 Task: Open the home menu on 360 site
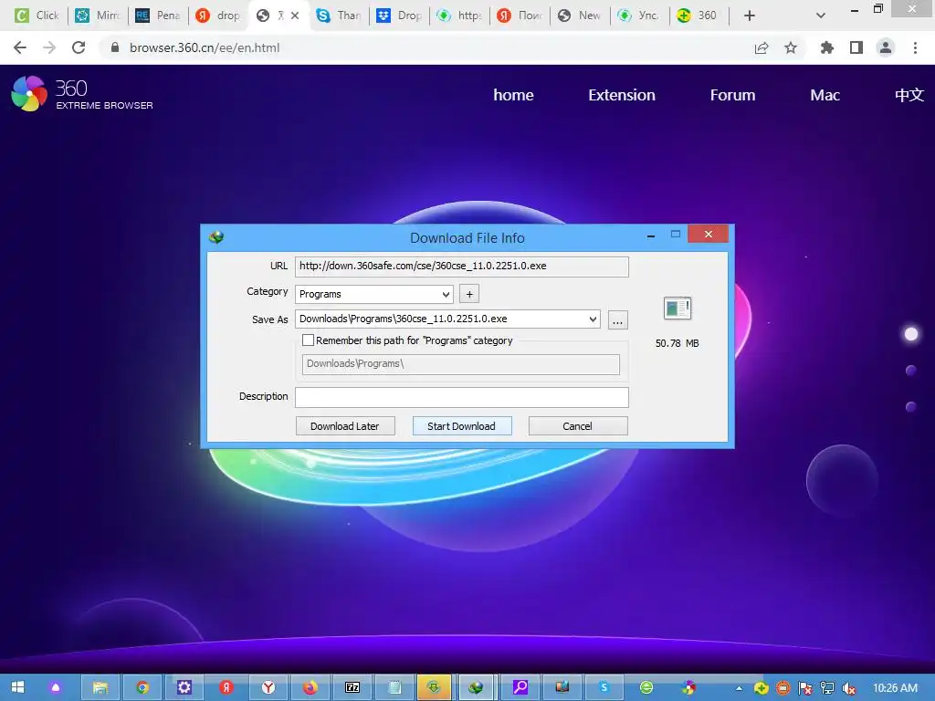pos(513,95)
